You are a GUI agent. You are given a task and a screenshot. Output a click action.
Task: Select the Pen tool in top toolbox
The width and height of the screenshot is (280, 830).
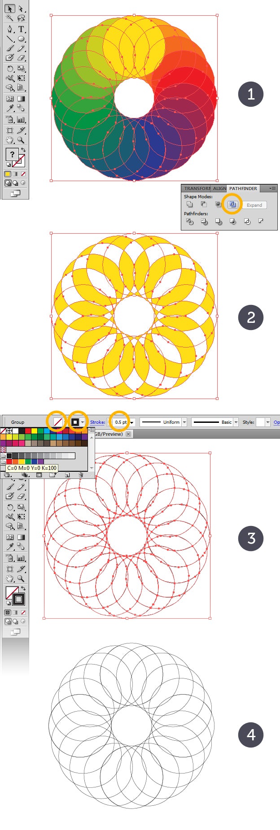[x=9, y=29]
